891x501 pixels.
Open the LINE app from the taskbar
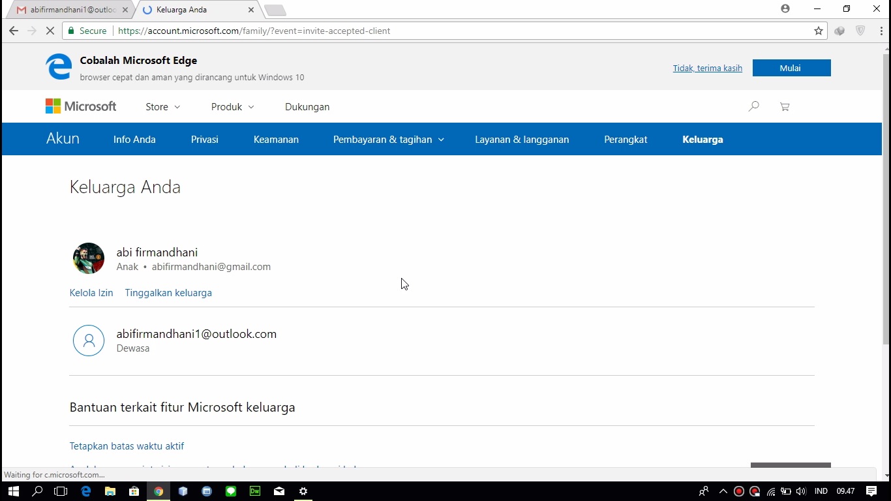pos(231,491)
